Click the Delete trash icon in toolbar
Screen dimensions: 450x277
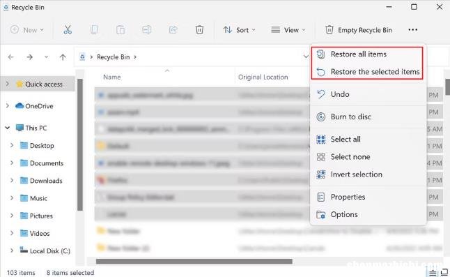199,30
